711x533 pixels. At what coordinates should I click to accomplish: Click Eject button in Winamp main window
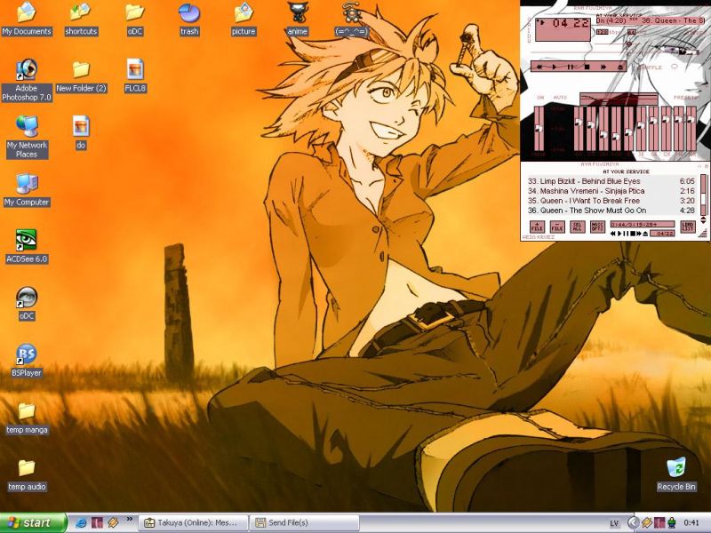[x=619, y=67]
